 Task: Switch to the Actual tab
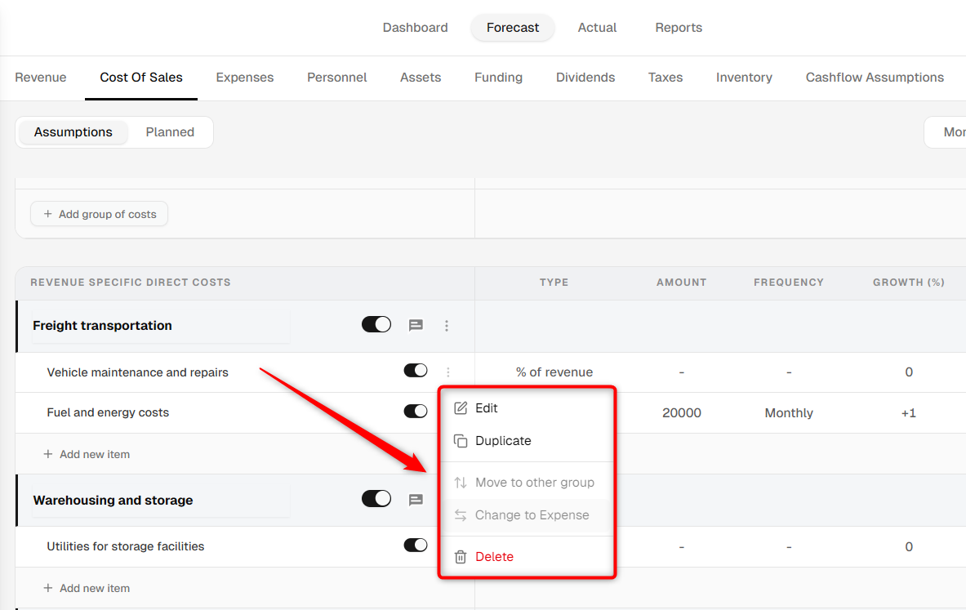597,28
